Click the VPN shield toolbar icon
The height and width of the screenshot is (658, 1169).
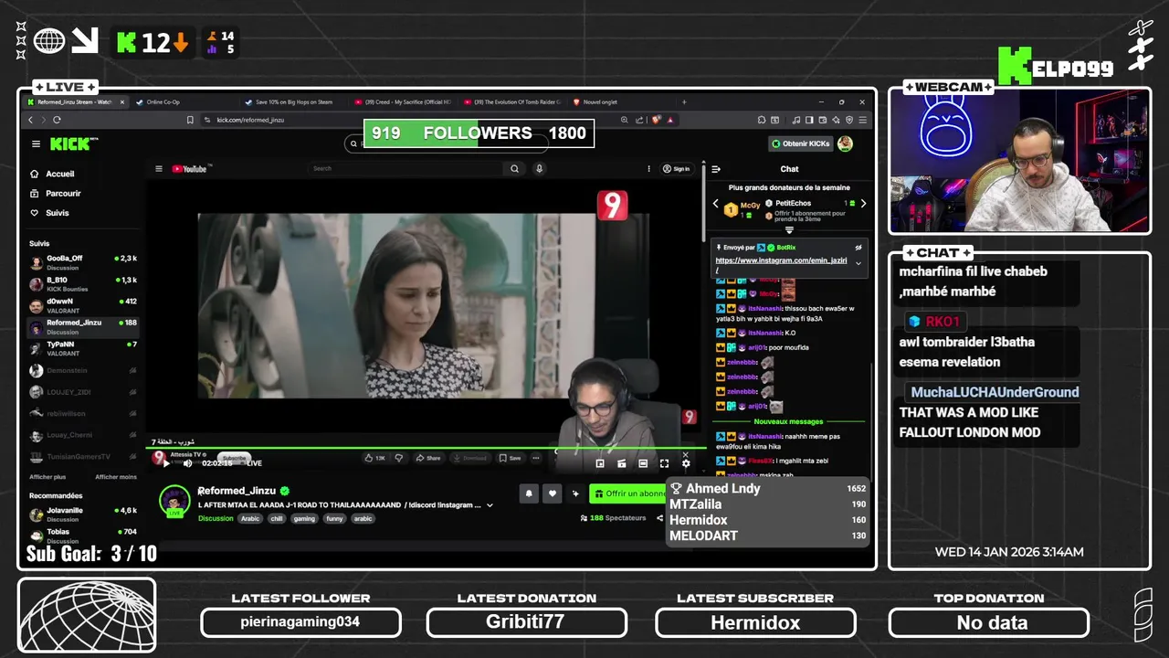click(849, 120)
